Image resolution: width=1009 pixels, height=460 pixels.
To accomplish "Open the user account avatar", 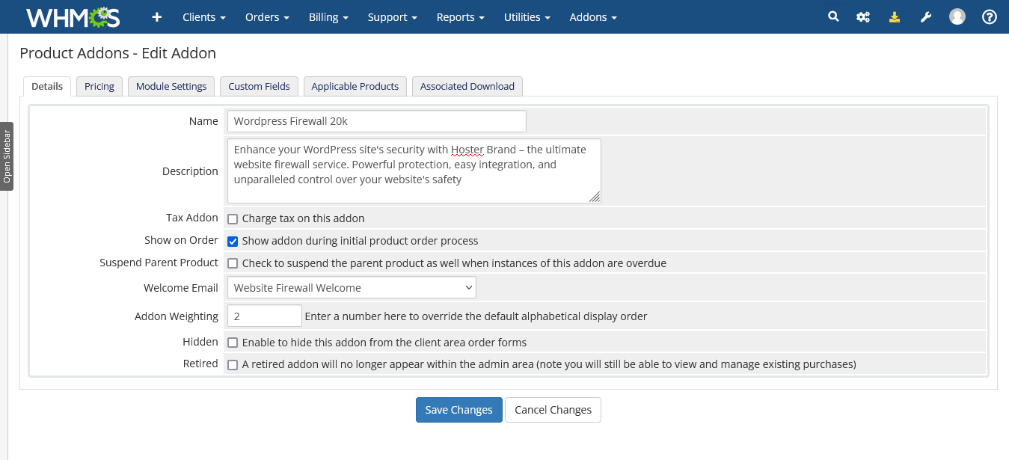I will 957,16.
